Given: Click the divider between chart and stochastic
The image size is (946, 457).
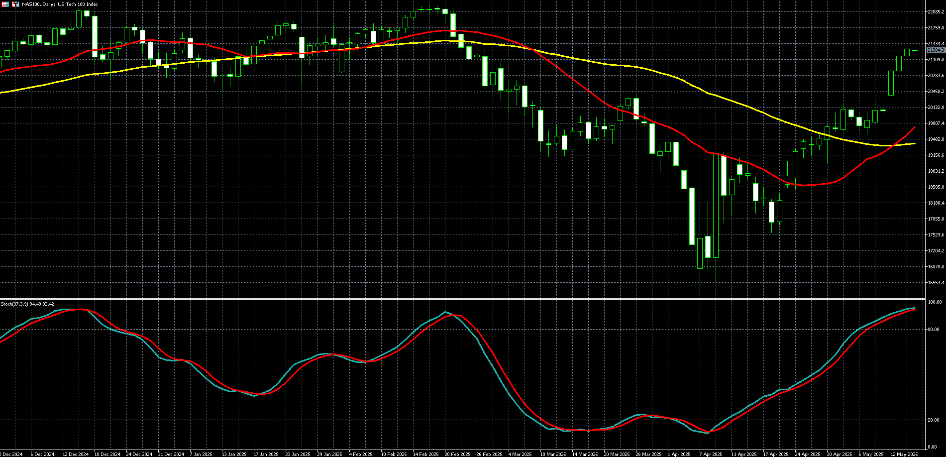Looking at the screenshot, I should 463,299.
